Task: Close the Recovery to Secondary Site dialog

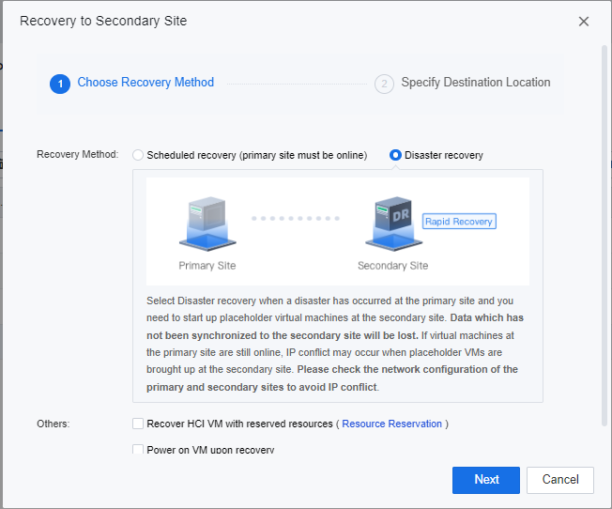Action: tap(584, 22)
